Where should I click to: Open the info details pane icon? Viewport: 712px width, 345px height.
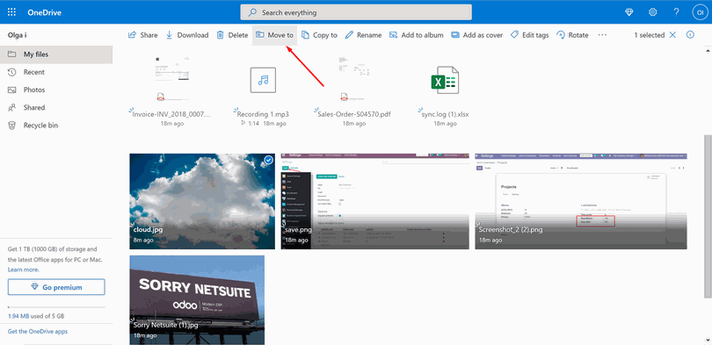[690, 35]
